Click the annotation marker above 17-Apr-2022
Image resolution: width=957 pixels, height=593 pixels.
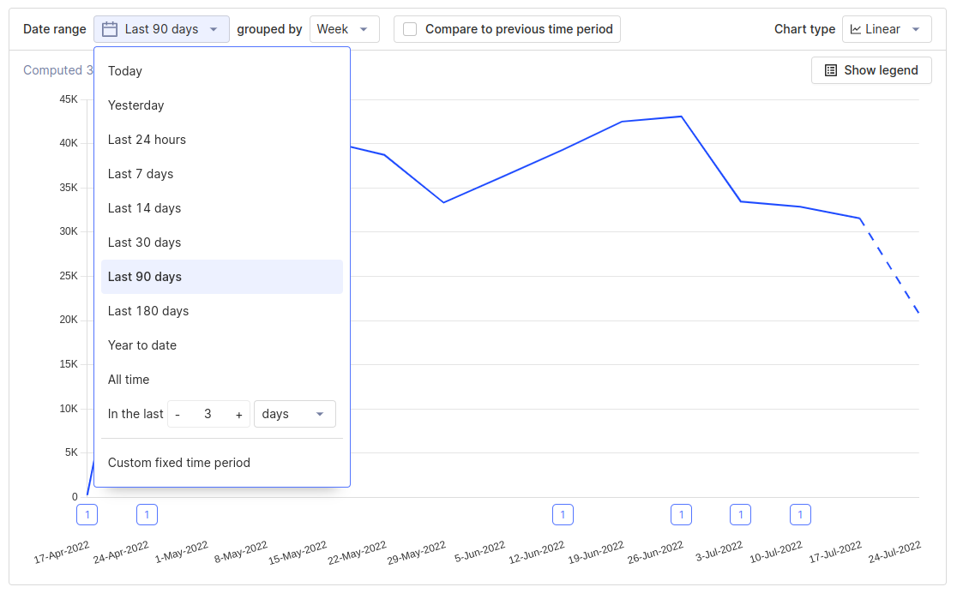[87, 514]
